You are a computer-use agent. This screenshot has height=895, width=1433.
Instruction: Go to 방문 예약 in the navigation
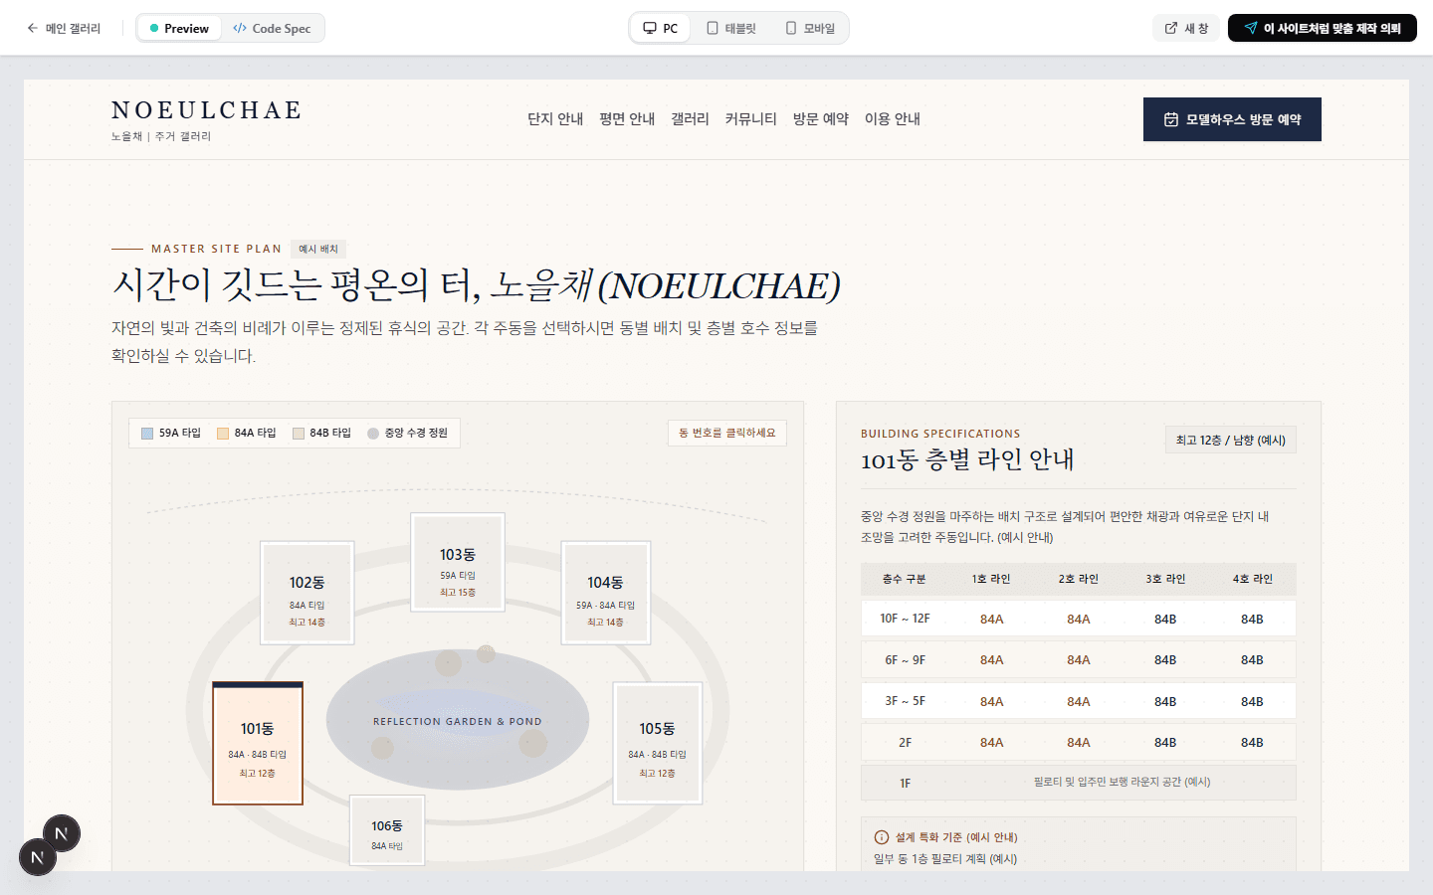(x=821, y=119)
